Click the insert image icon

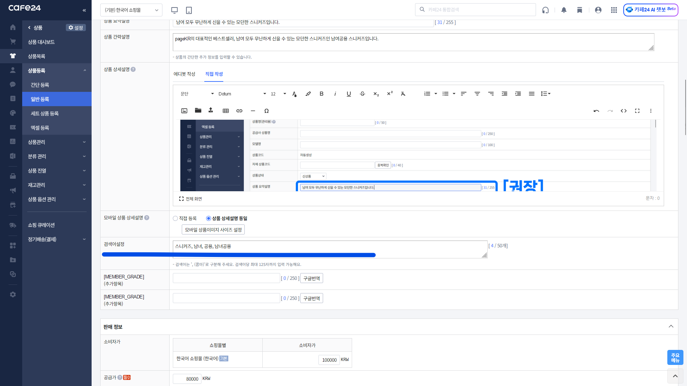184,111
